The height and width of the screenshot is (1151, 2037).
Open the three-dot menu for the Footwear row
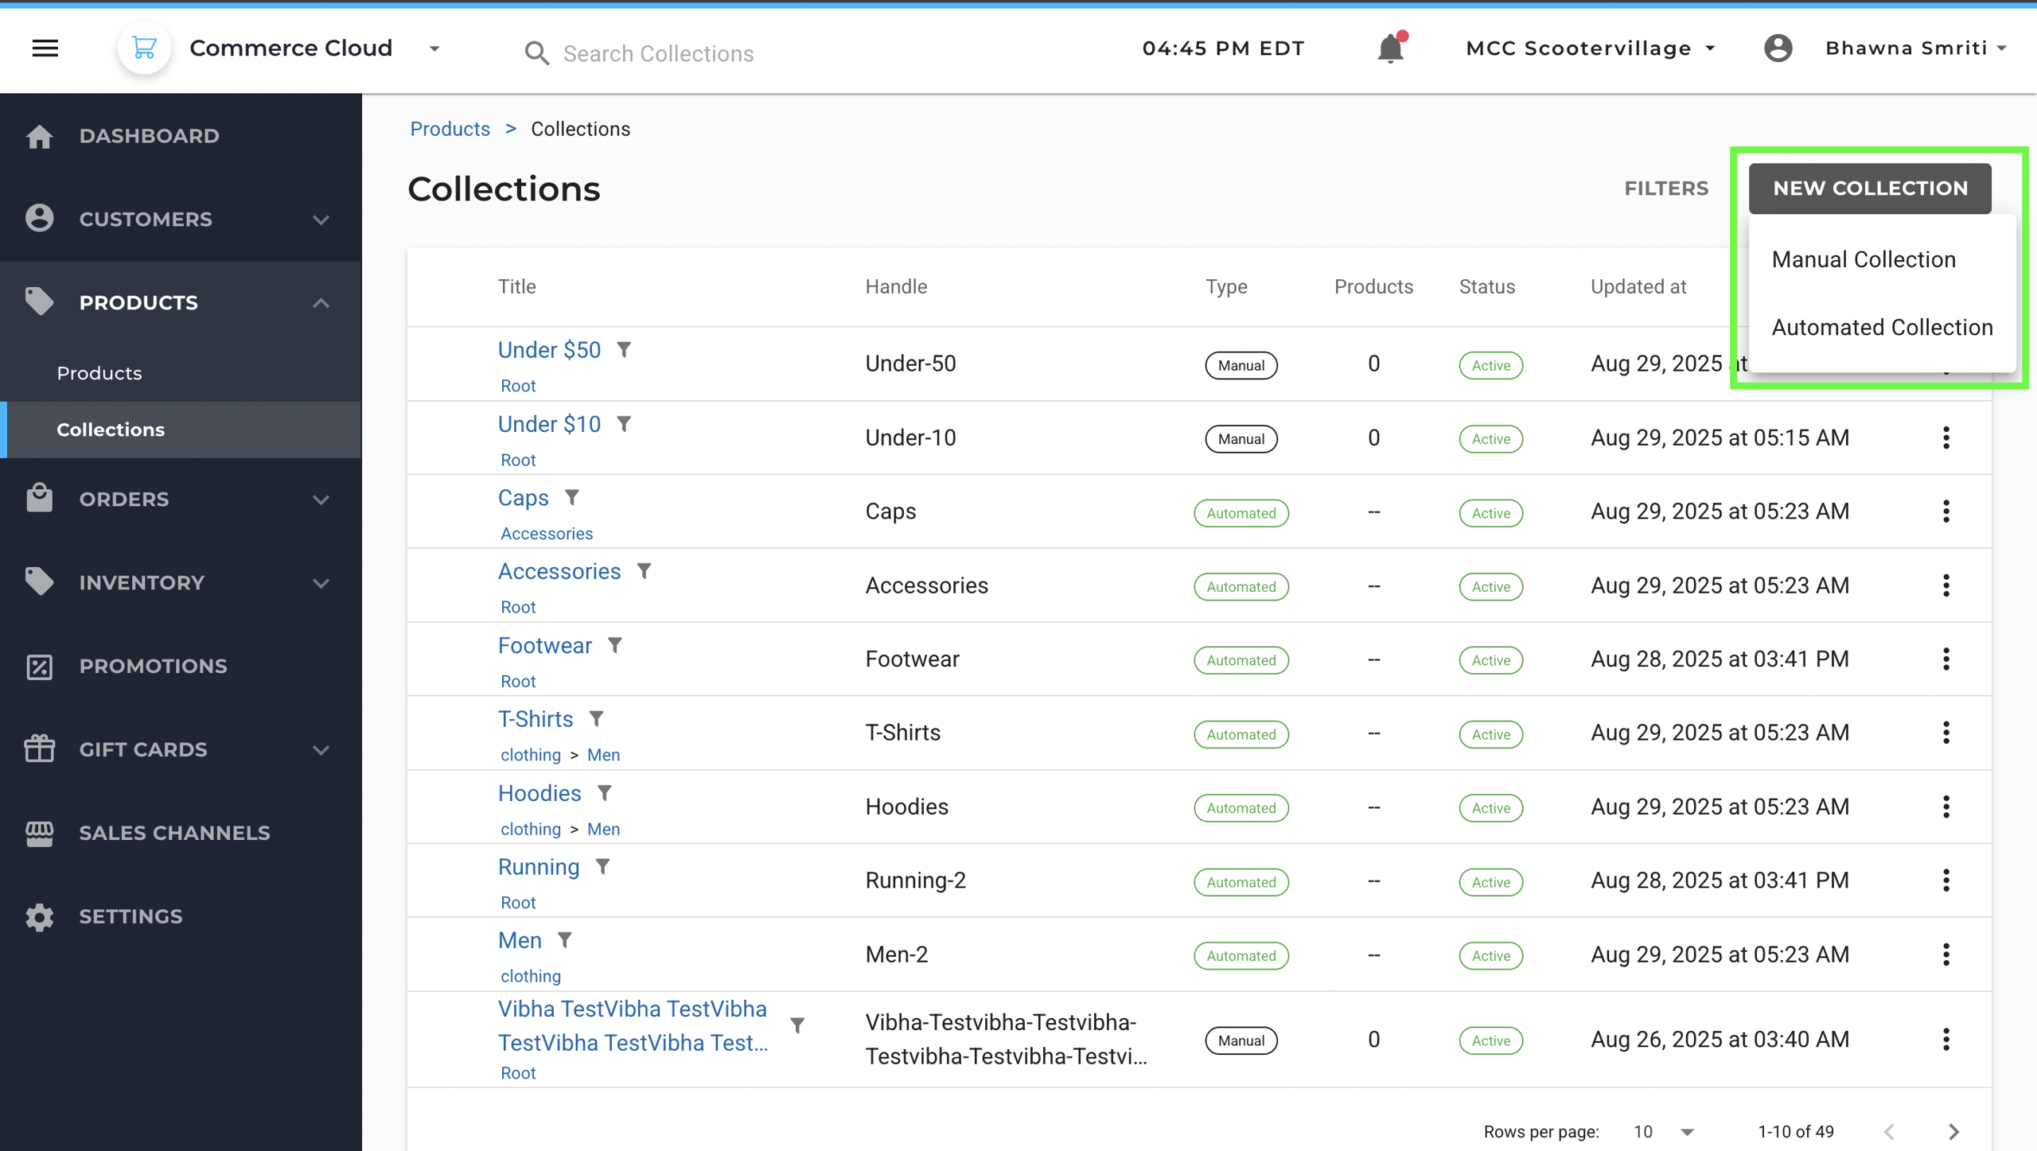(1946, 659)
